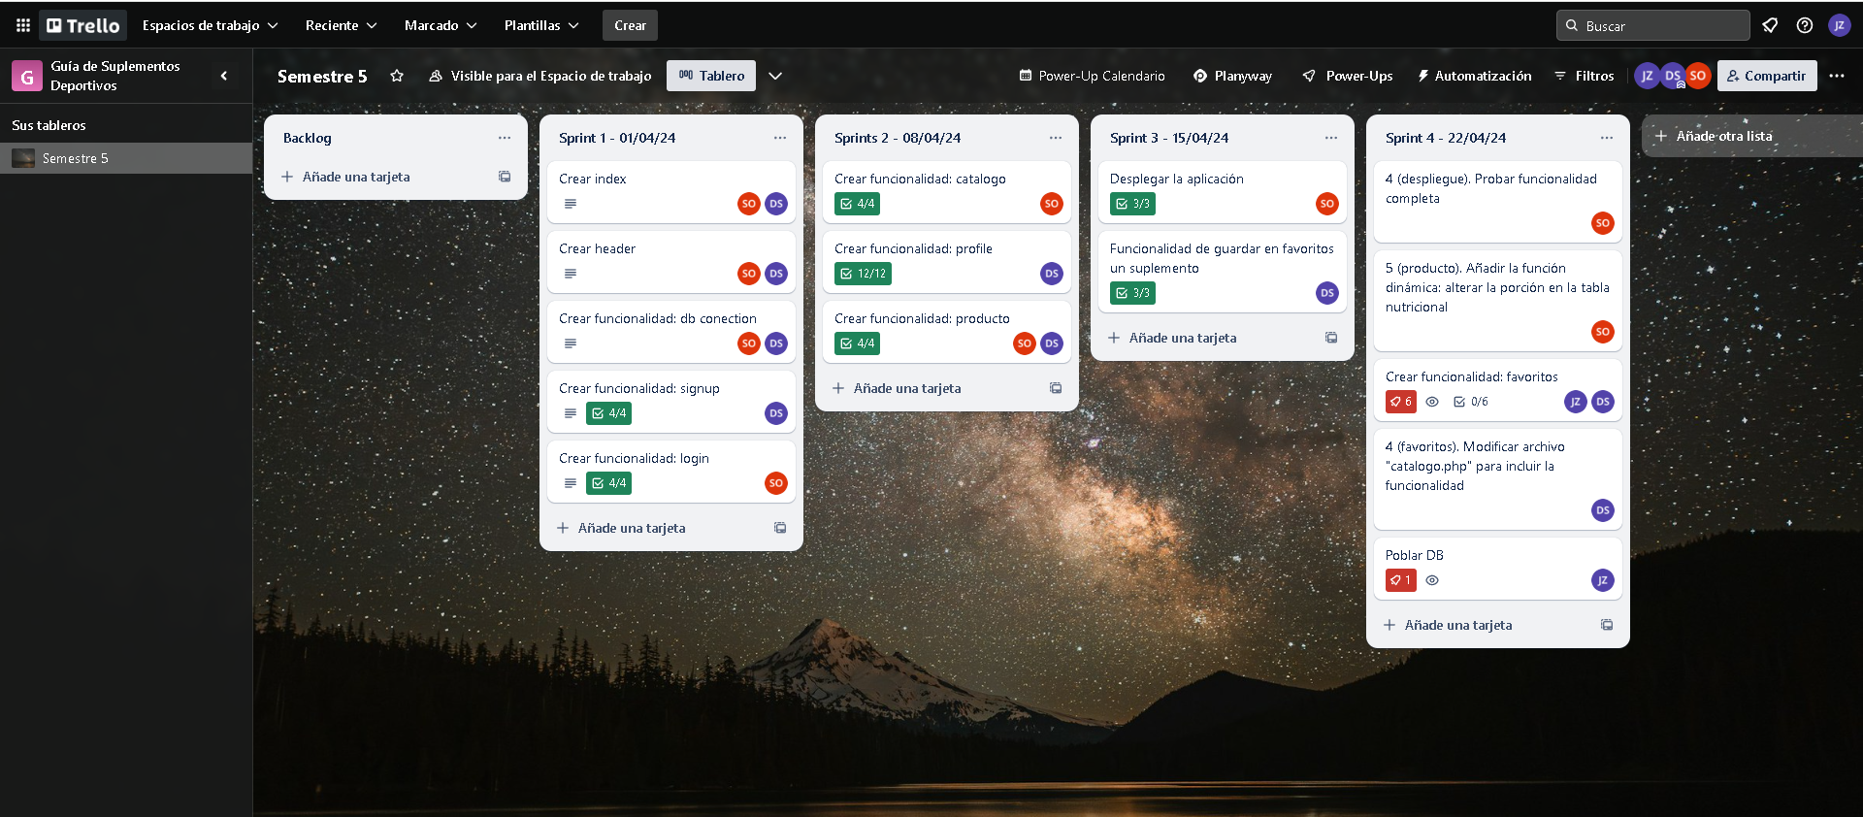The image size is (1863, 817).
Task: Create from template in Sprint 3 list
Action: (x=1331, y=338)
